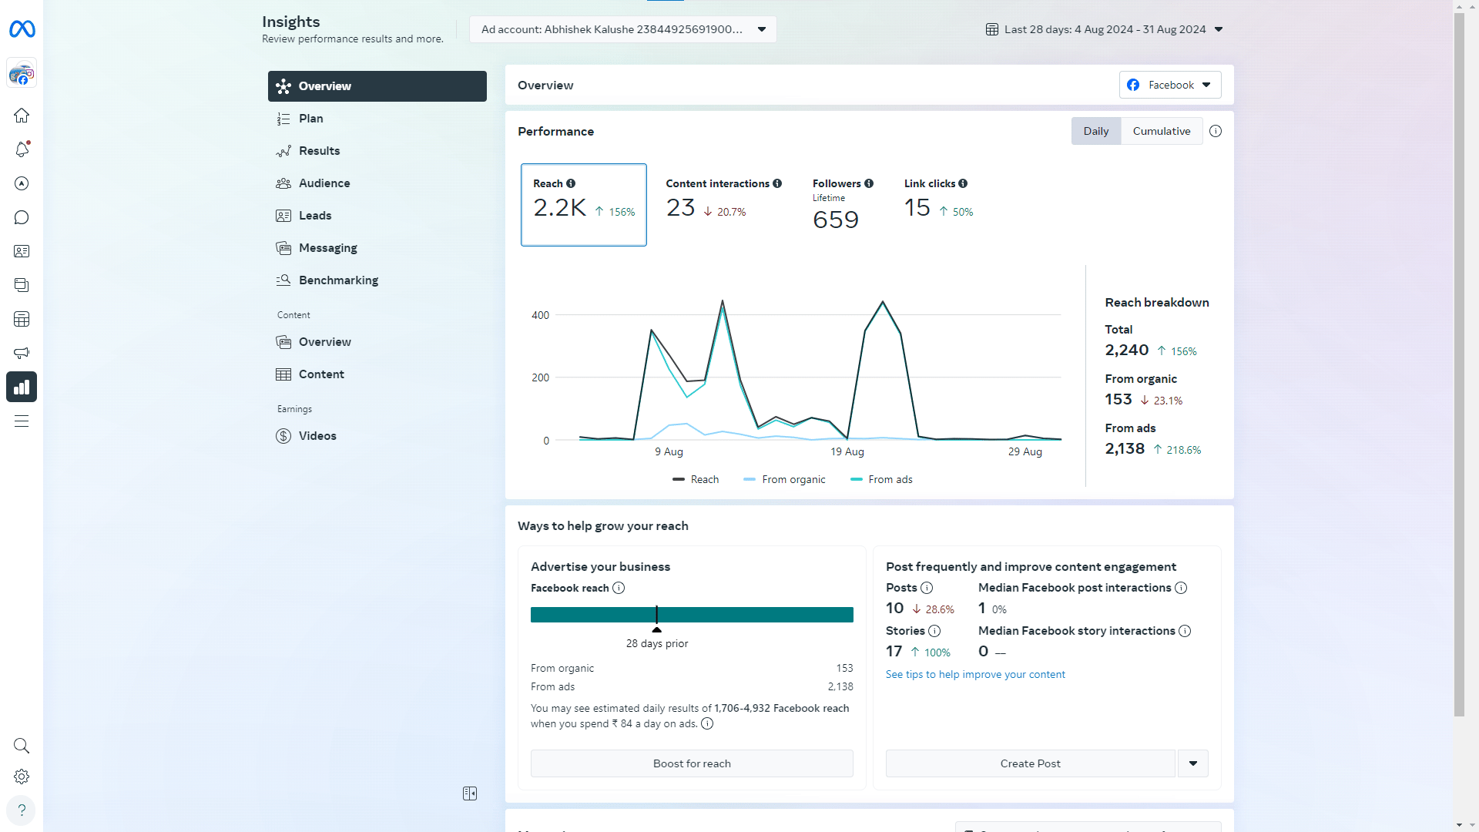Open the Messaging menu item
Screen dimensions: 1479x832
377,248
